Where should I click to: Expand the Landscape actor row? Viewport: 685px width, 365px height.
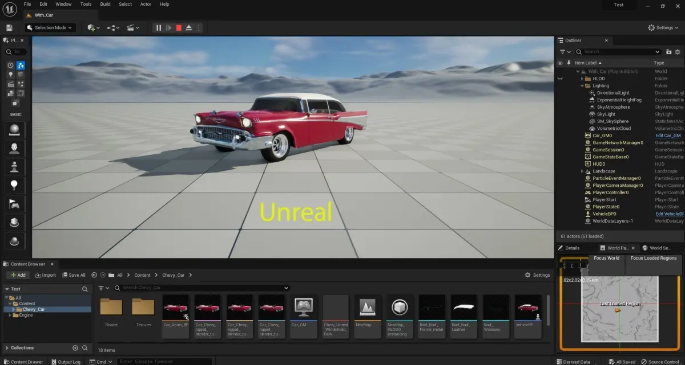pos(582,171)
